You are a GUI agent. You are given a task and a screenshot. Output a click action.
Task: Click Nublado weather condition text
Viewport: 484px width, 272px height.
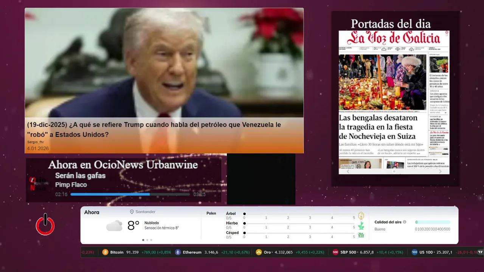(152, 223)
